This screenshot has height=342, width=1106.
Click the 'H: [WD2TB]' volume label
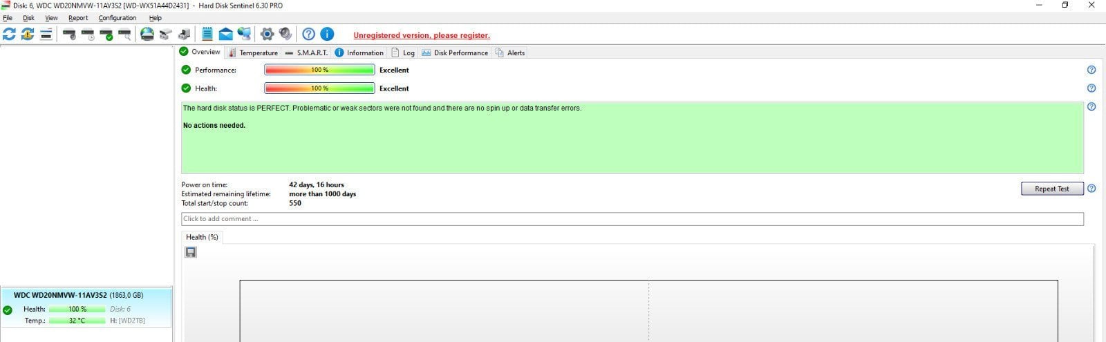pyautogui.click(x=128, y=321)
